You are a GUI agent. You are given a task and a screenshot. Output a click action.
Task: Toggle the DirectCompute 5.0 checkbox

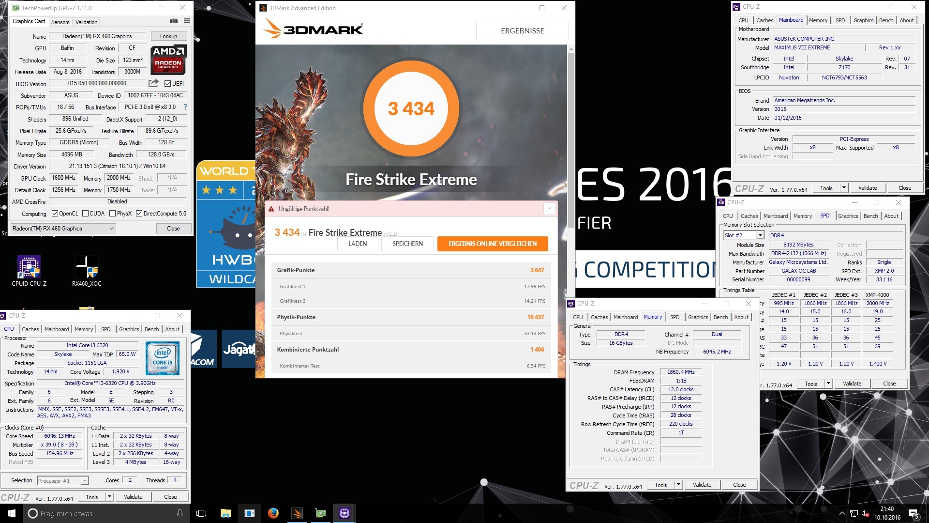139,214
